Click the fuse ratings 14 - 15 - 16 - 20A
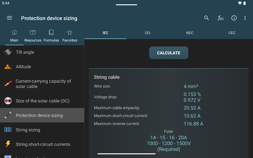253x158 pixels. click(x=169, y=137)
